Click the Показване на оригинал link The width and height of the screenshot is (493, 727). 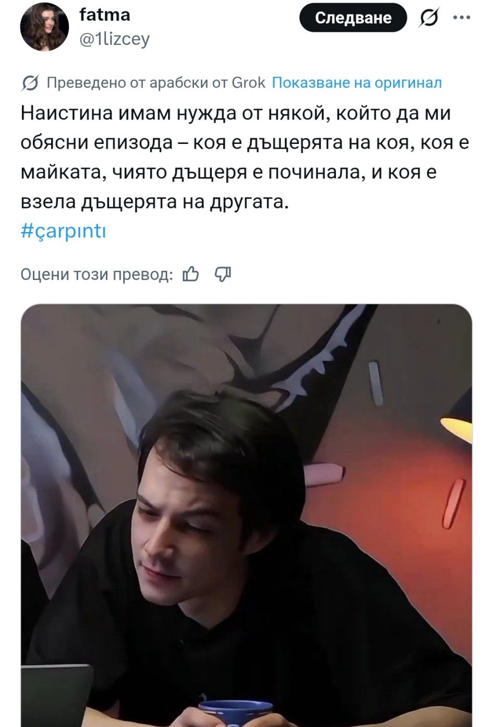357,82
